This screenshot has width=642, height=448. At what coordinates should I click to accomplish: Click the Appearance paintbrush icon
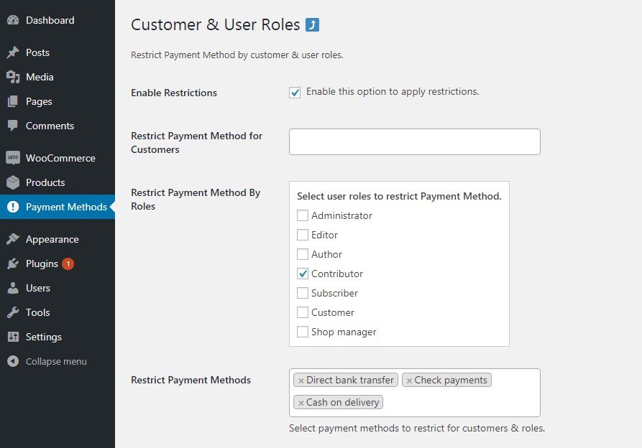[x=13, y=239]
